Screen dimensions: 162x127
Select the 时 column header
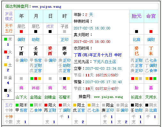(65, 16)
